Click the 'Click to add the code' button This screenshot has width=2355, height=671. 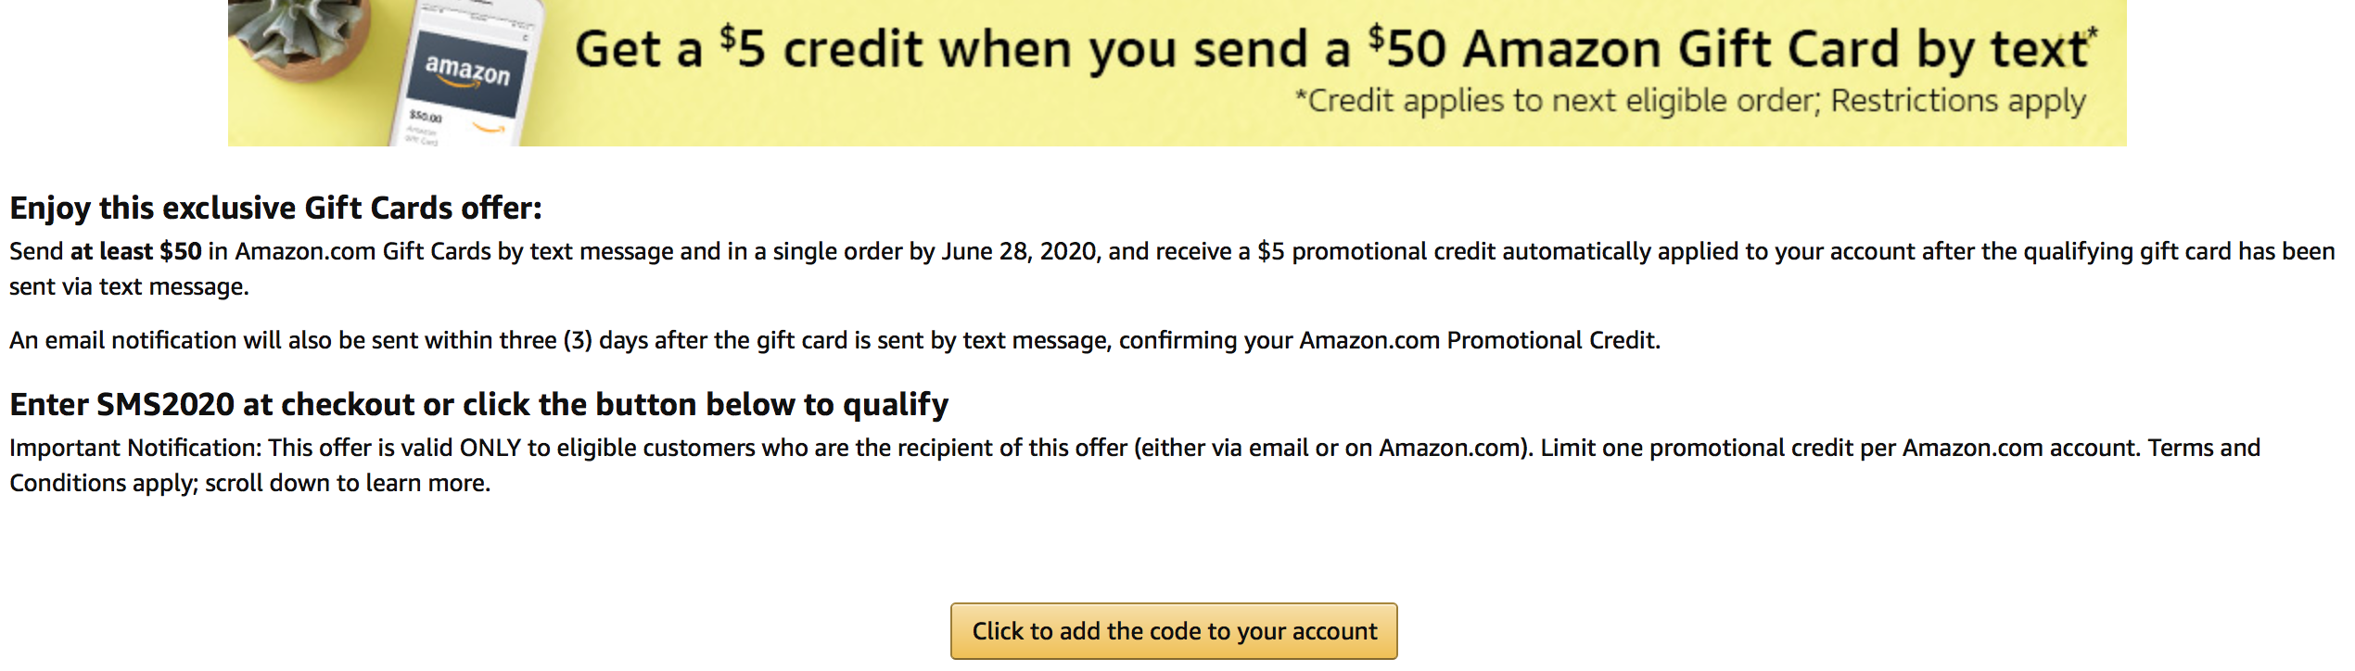pos(1174,631)
